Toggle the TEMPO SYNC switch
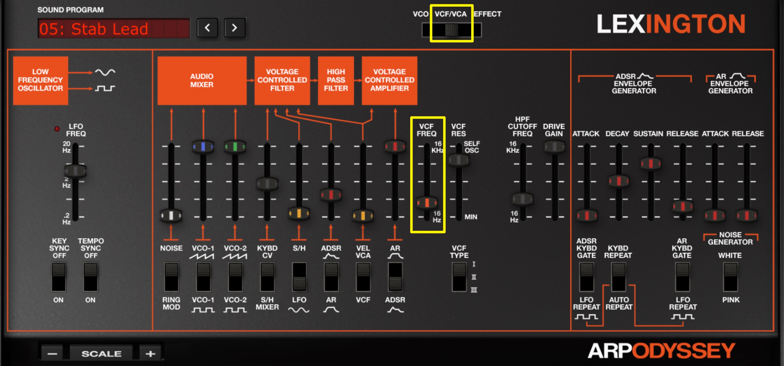784x366 pixels. [x=91, y=277]
